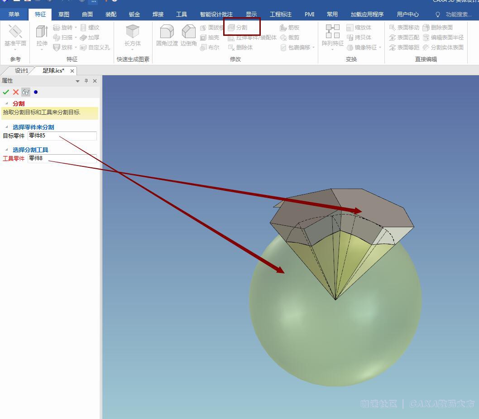Viewport: 479px width, 419px height.
Task: Cancel the split with red X
Action: coord(16,92)
